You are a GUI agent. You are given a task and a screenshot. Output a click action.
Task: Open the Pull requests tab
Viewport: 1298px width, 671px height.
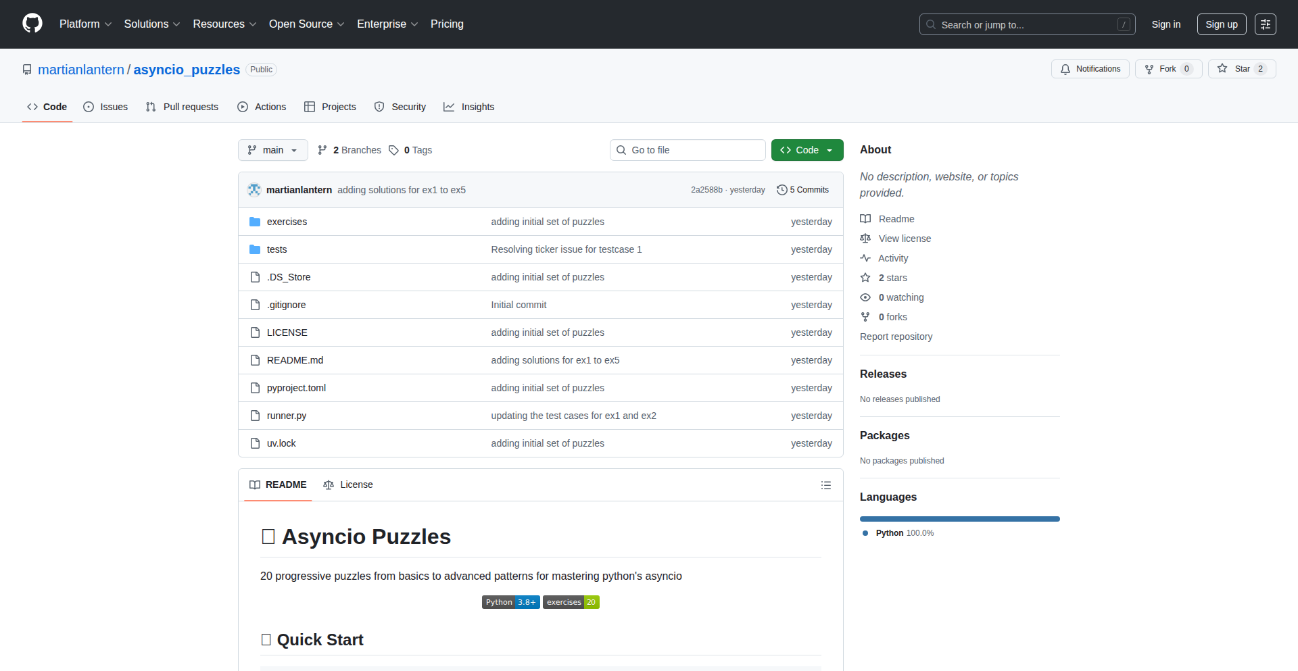183,107
